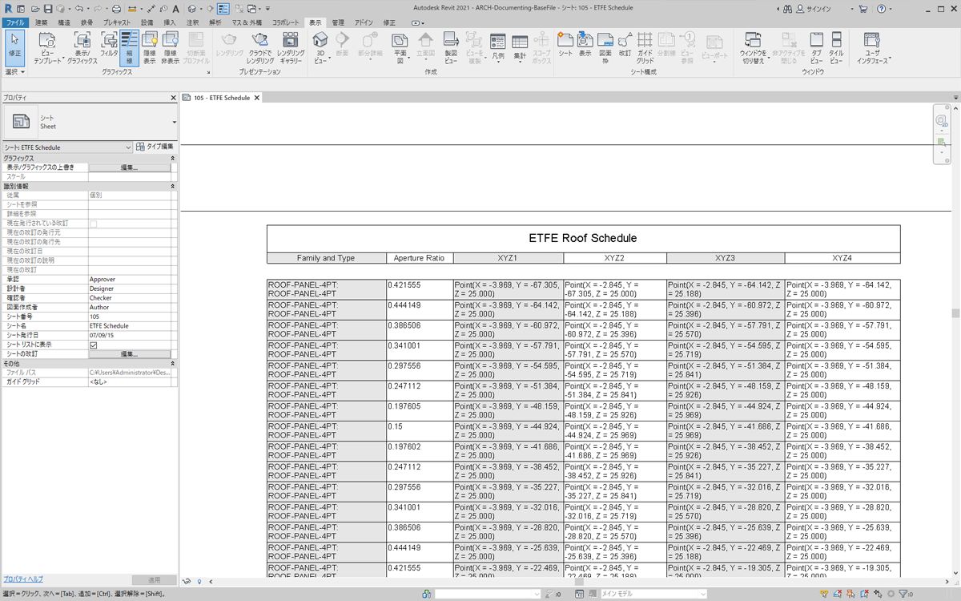The width and height of the screenshot is (961, 601).
Task: Switch to the コラボレート ribbon tab
Action: (x=286, y=22)
